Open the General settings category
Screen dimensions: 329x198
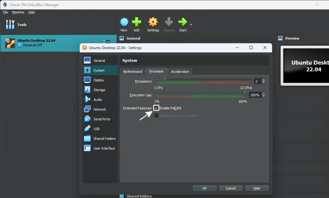(100, 60)
